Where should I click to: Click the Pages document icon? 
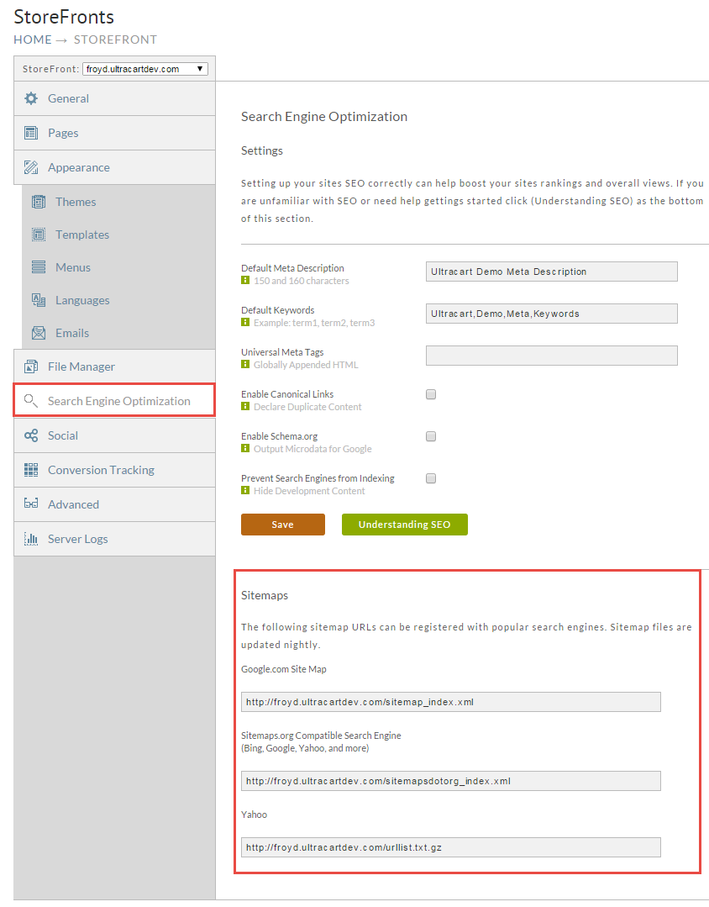(31, 133)
